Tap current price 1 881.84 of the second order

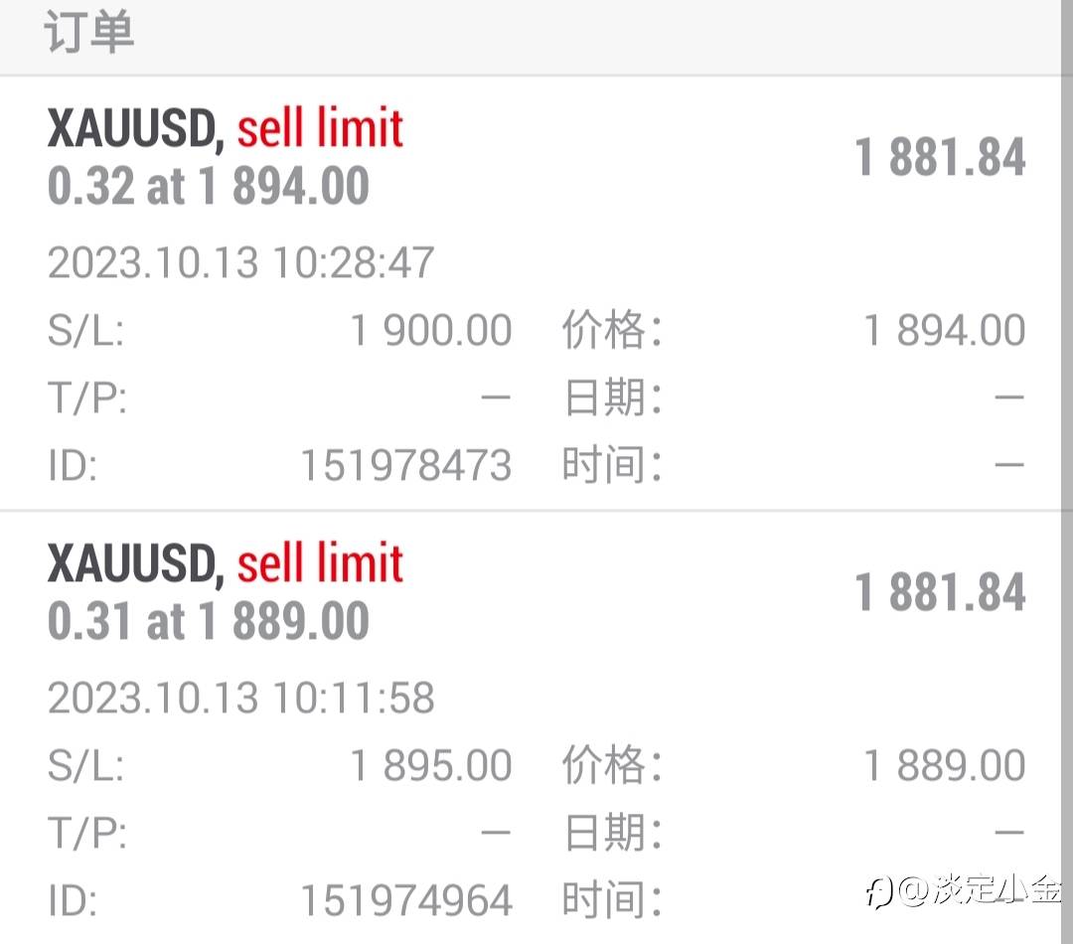(x=940, y=593)
